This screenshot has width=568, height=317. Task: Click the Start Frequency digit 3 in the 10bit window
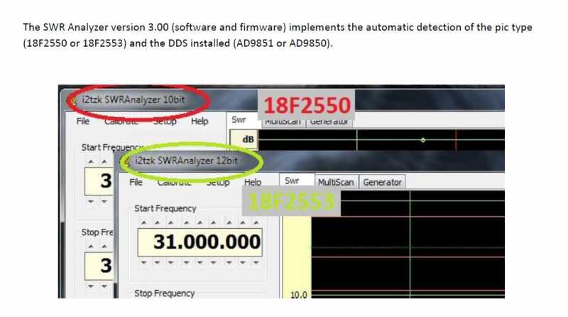click(x=106, y=181)
